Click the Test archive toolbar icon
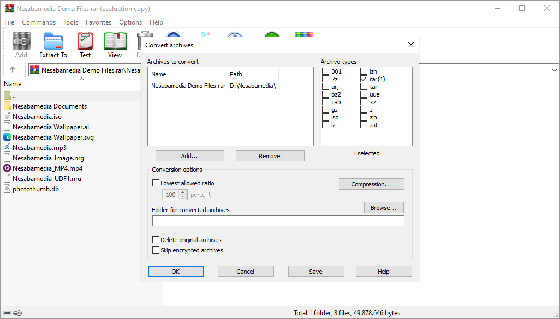The image size is (560, 319). point(85,41)
